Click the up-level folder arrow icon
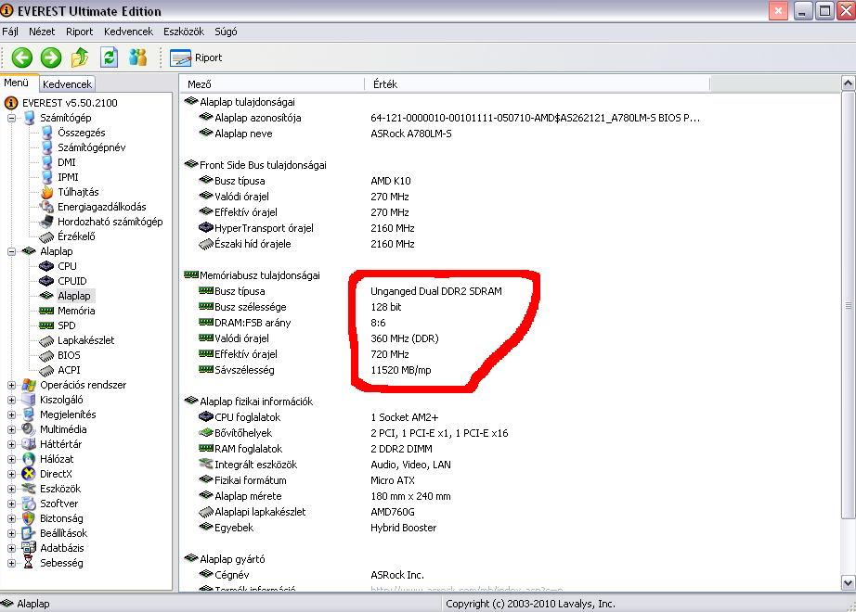856x612 pixels. tap(80, 57)
